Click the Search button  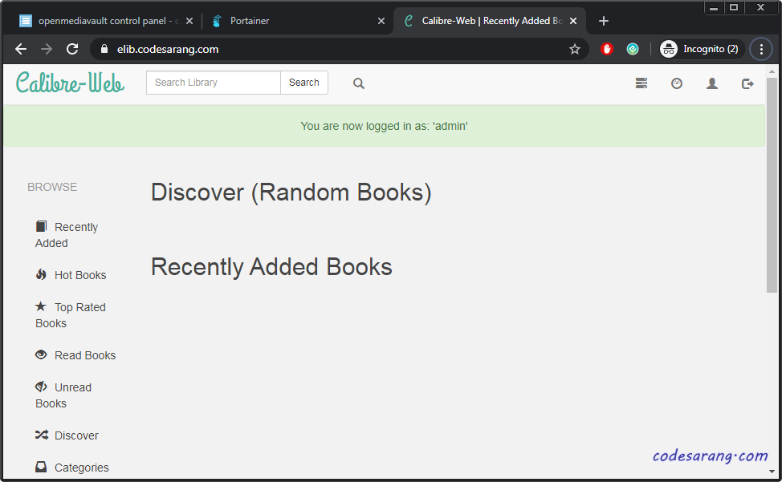pos(303,82)
